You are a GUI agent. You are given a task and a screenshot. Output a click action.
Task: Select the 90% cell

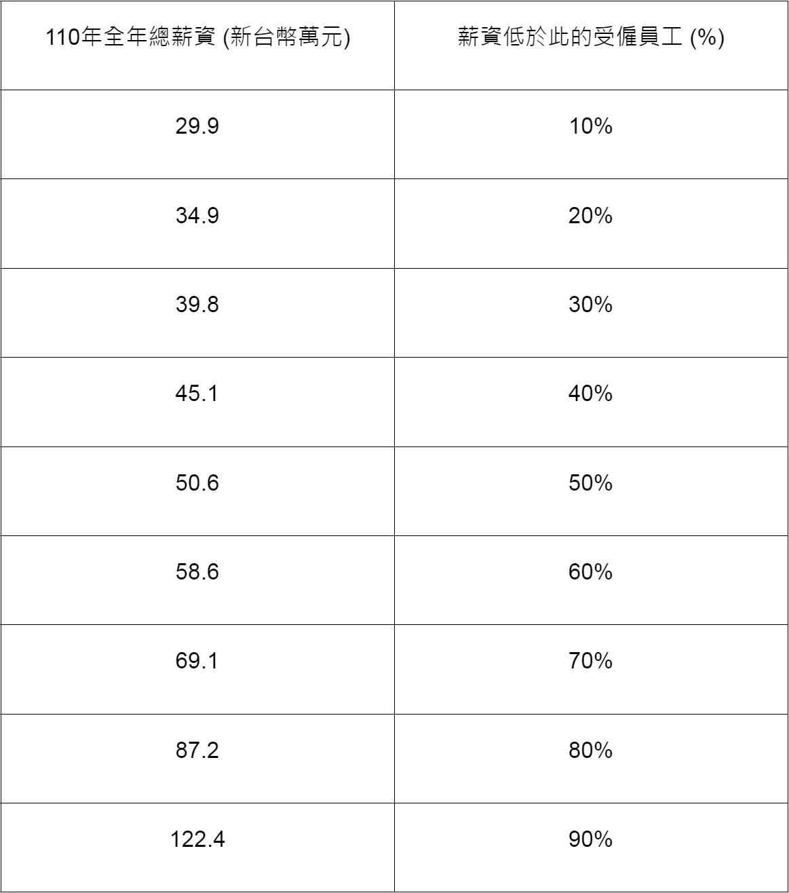coord(591,848)
